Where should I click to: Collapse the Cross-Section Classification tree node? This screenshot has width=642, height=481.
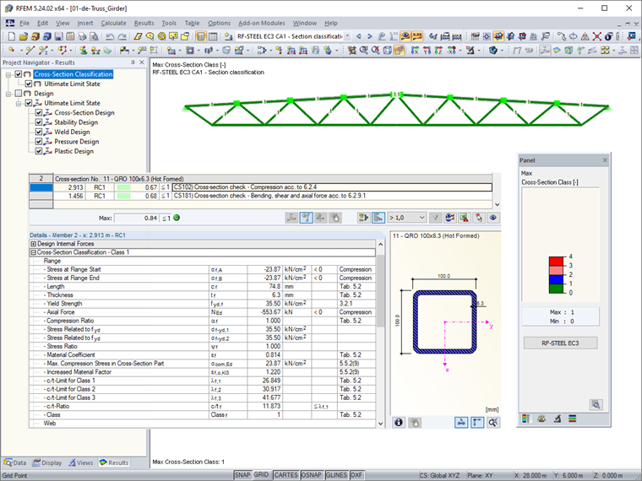(8, 74)
